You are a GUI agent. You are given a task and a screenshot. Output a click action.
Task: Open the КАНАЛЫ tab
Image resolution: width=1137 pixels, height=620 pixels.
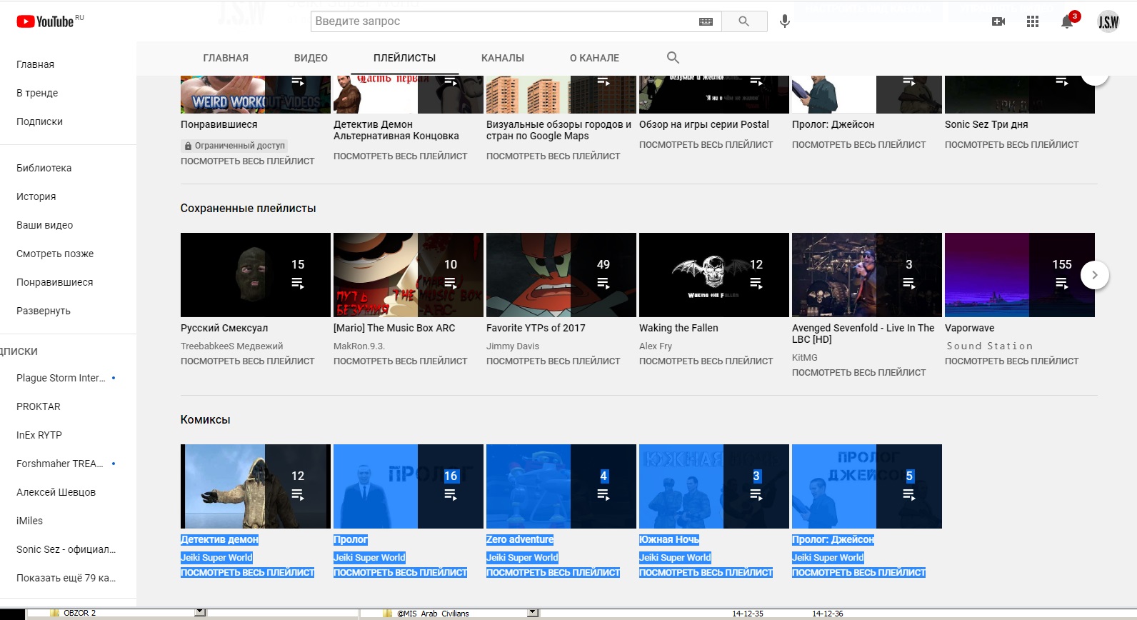[x=503, y=58]
